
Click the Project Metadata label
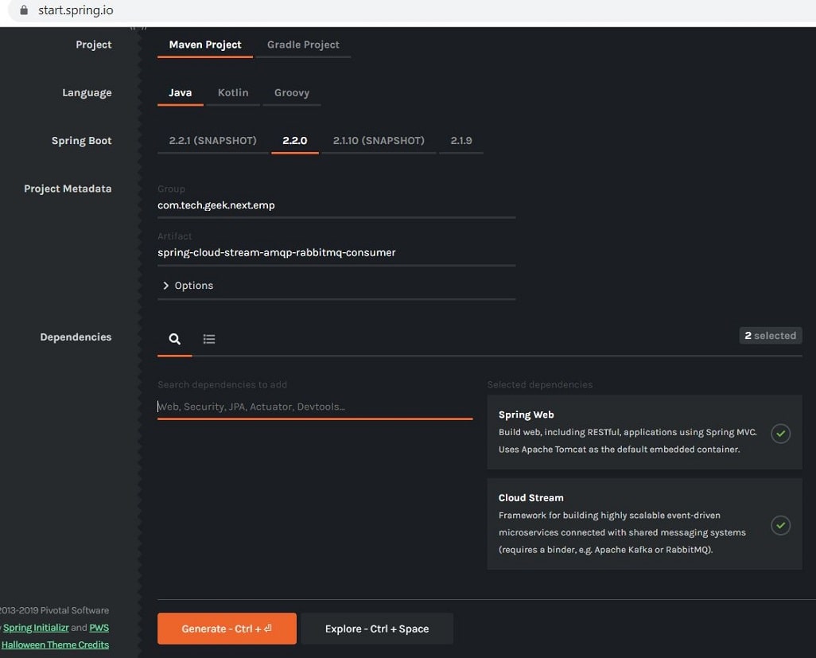pos(68,189)
